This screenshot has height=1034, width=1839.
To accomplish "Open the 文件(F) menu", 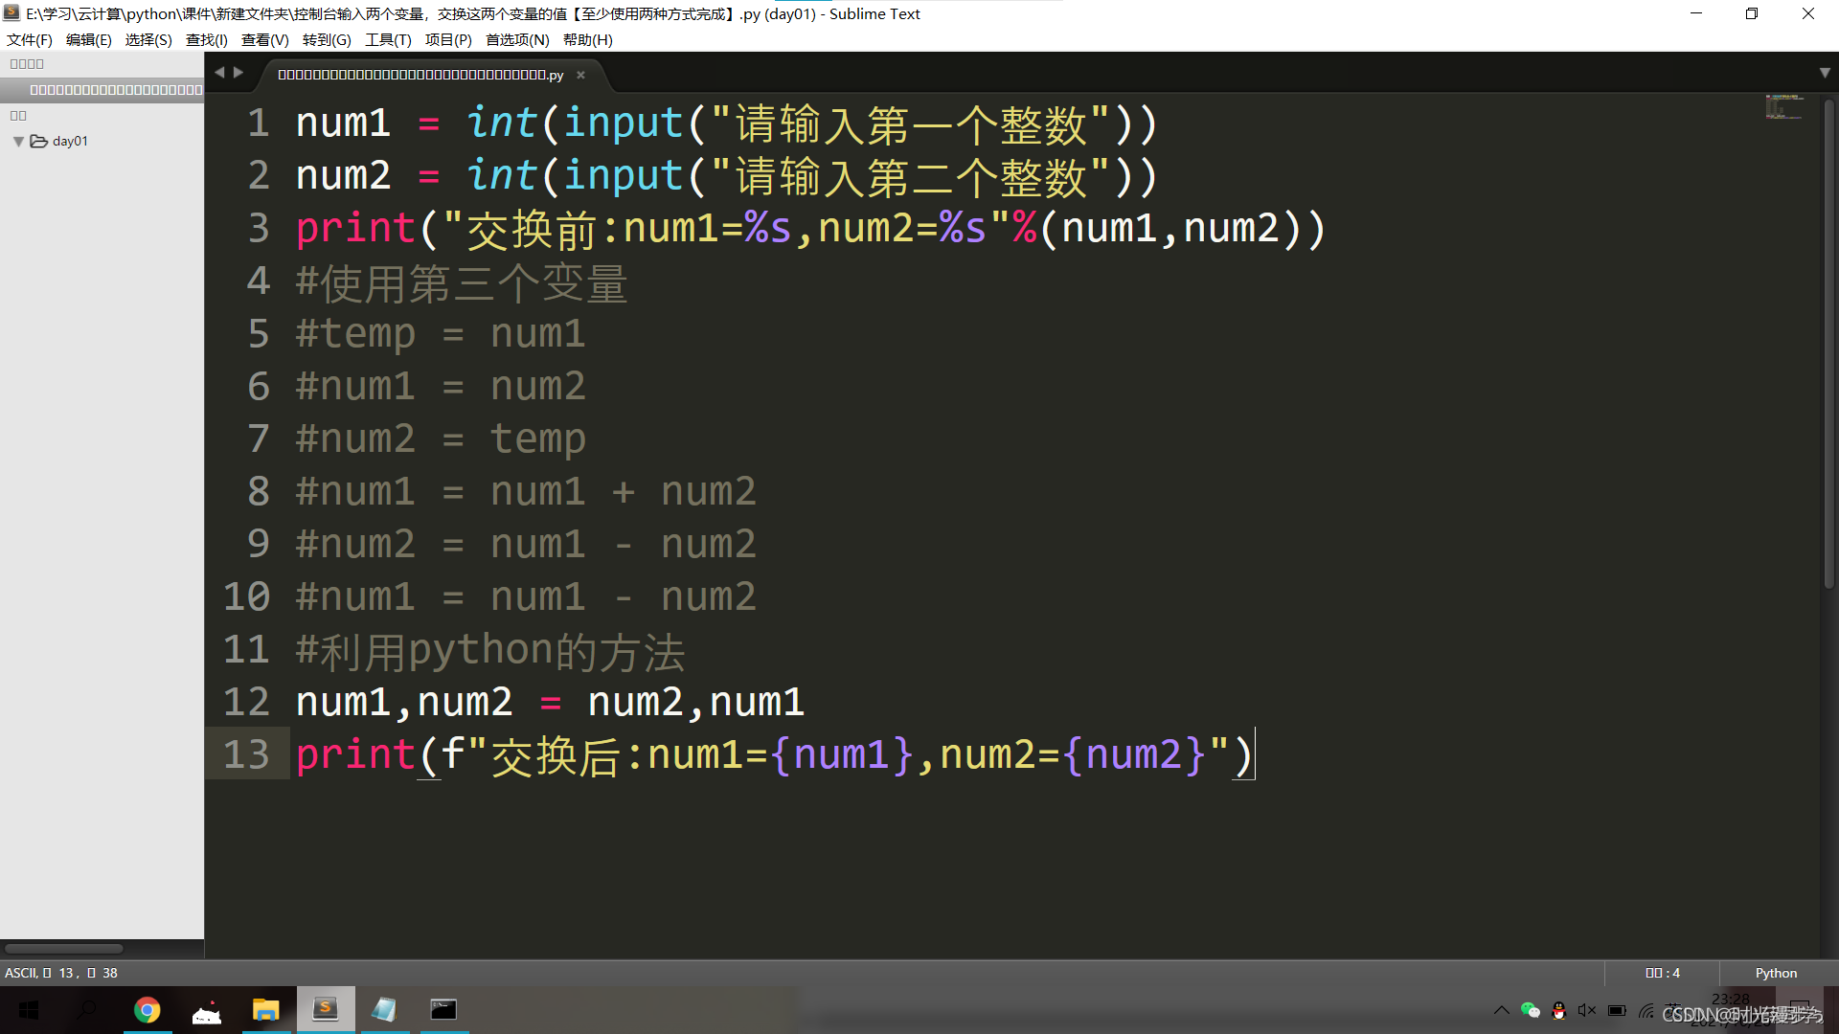I will tap(30, 40).
